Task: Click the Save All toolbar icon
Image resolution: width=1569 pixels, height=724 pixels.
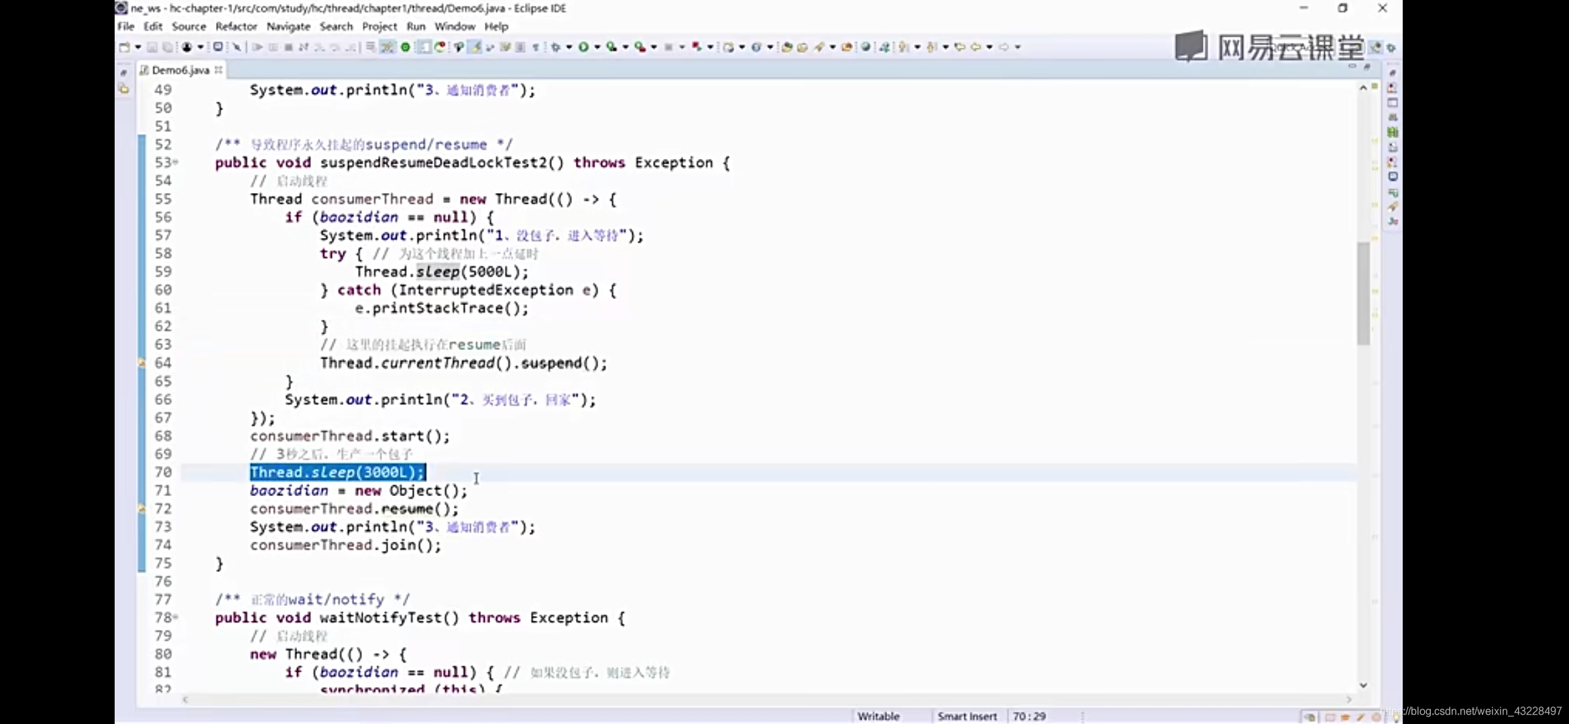Action: tap(168, 47)
